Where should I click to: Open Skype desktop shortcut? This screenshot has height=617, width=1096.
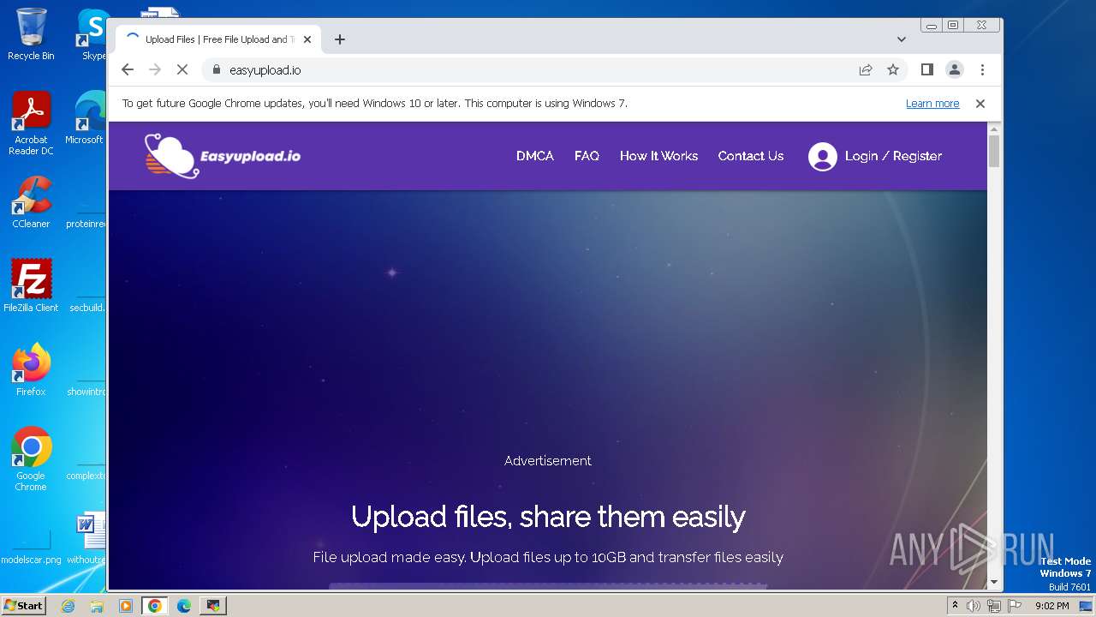coord(93,34)
